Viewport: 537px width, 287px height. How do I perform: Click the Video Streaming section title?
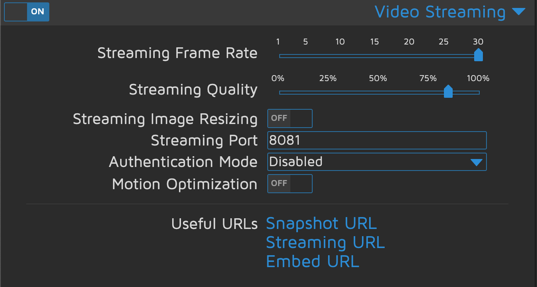point(440,12)
